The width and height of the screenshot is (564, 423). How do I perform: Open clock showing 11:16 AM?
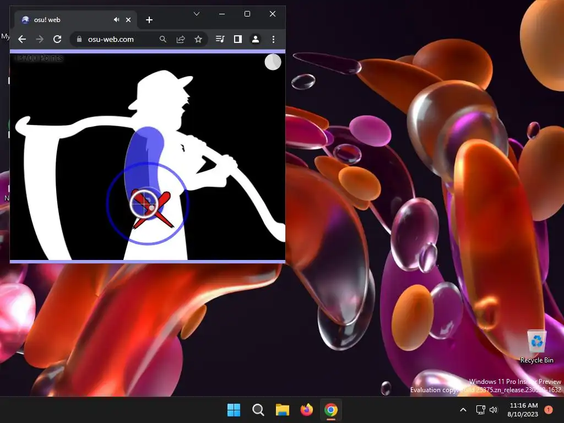pos(523,410)
